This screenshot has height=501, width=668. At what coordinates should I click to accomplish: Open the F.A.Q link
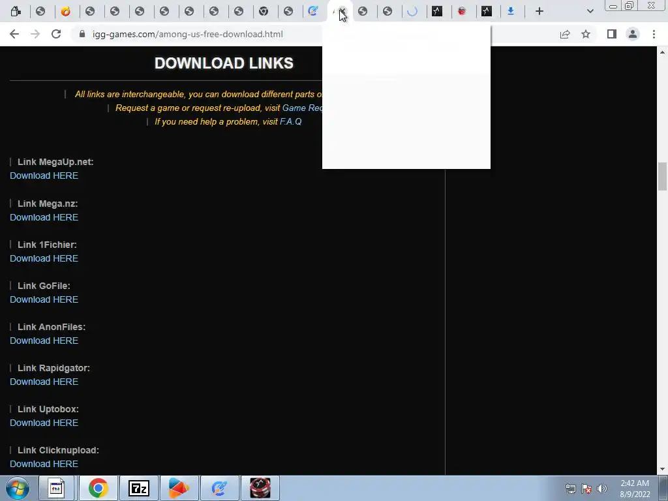[290, 122]
